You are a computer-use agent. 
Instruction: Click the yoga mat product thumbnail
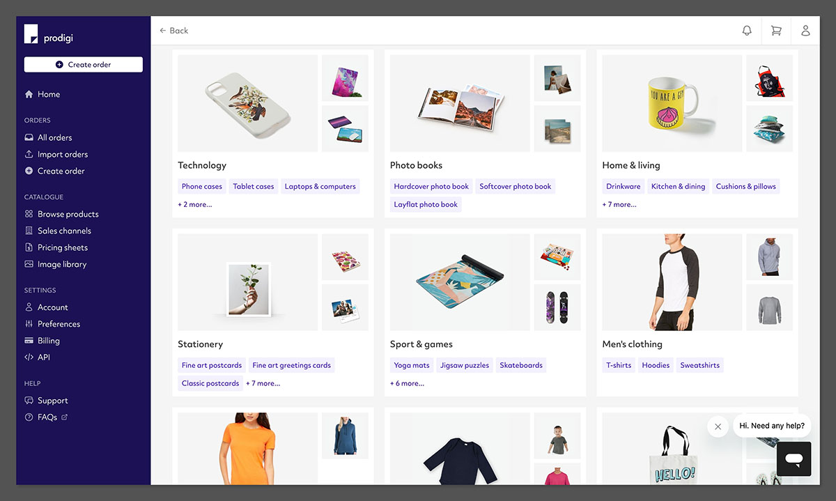[460, 282]
